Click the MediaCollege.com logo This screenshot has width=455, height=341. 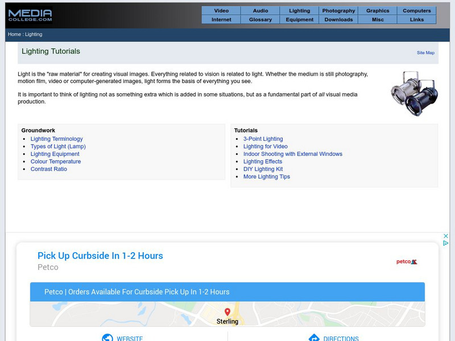(30, 15)
